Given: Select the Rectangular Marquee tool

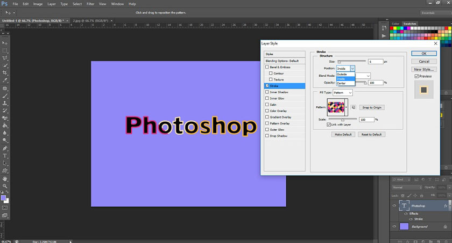Looking at the screenshot, I should pos(5,50).
